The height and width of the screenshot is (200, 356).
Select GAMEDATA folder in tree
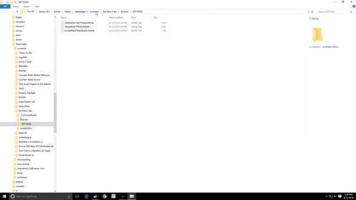click(x=26, y=128)
